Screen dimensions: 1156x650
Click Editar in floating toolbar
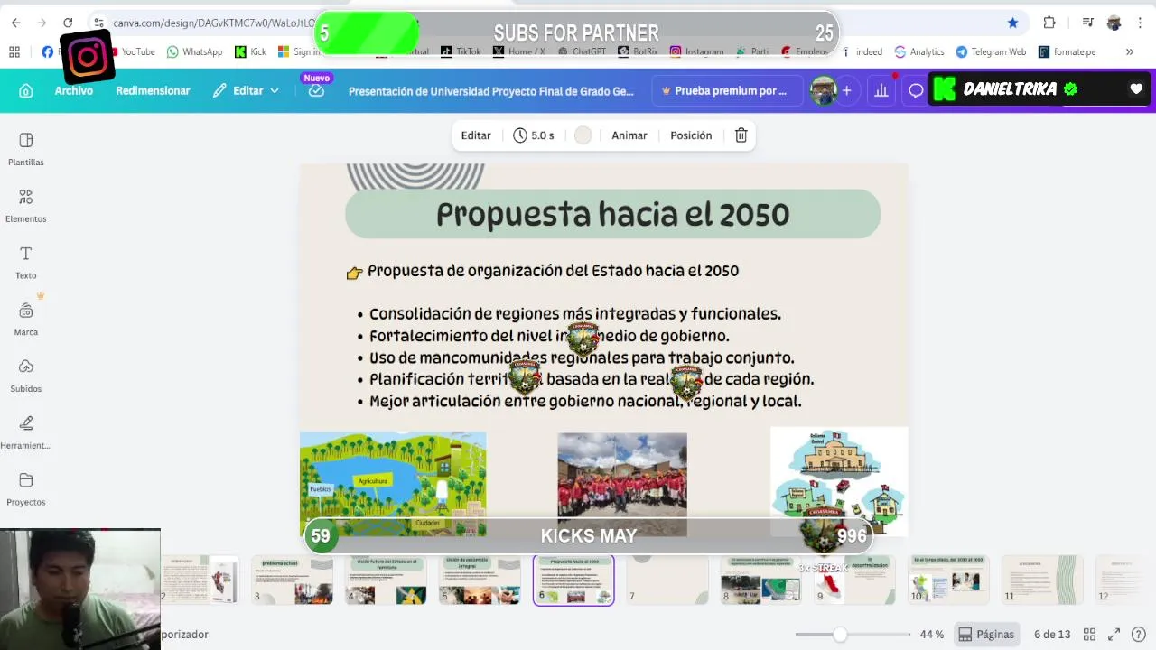(x=476, y=135)
